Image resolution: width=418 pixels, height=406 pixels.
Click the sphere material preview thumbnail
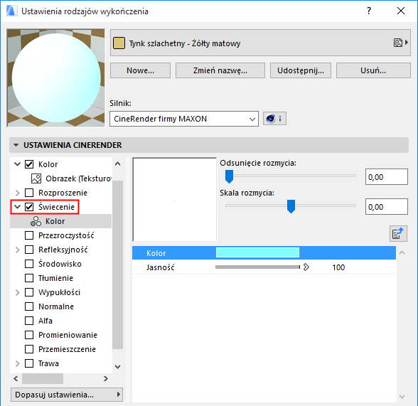(56, 78)
